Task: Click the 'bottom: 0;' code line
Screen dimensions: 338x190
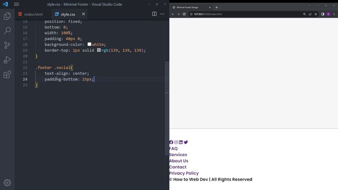Action: pos(56,27)
